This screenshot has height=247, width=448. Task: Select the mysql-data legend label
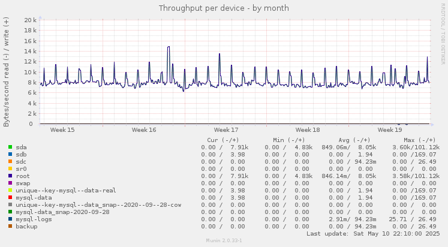point(34,198)
